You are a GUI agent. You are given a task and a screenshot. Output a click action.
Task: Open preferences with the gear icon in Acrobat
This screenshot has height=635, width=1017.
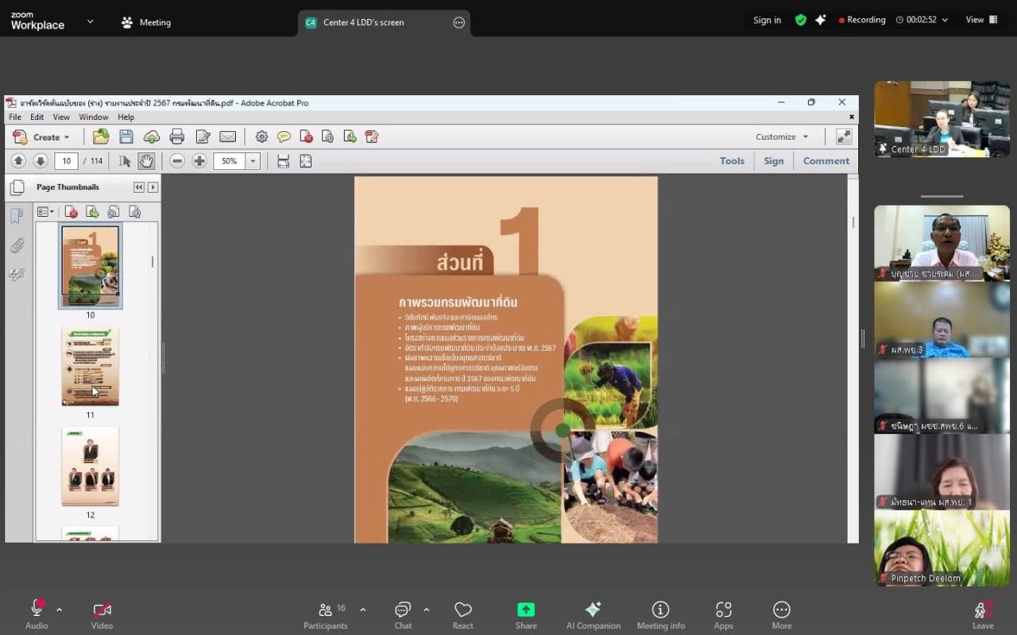click(261, 137)
